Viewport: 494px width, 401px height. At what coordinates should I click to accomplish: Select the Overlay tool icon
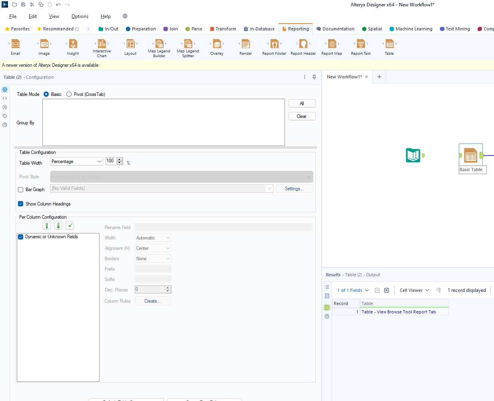pyautogui.click(x=217, y=44)
